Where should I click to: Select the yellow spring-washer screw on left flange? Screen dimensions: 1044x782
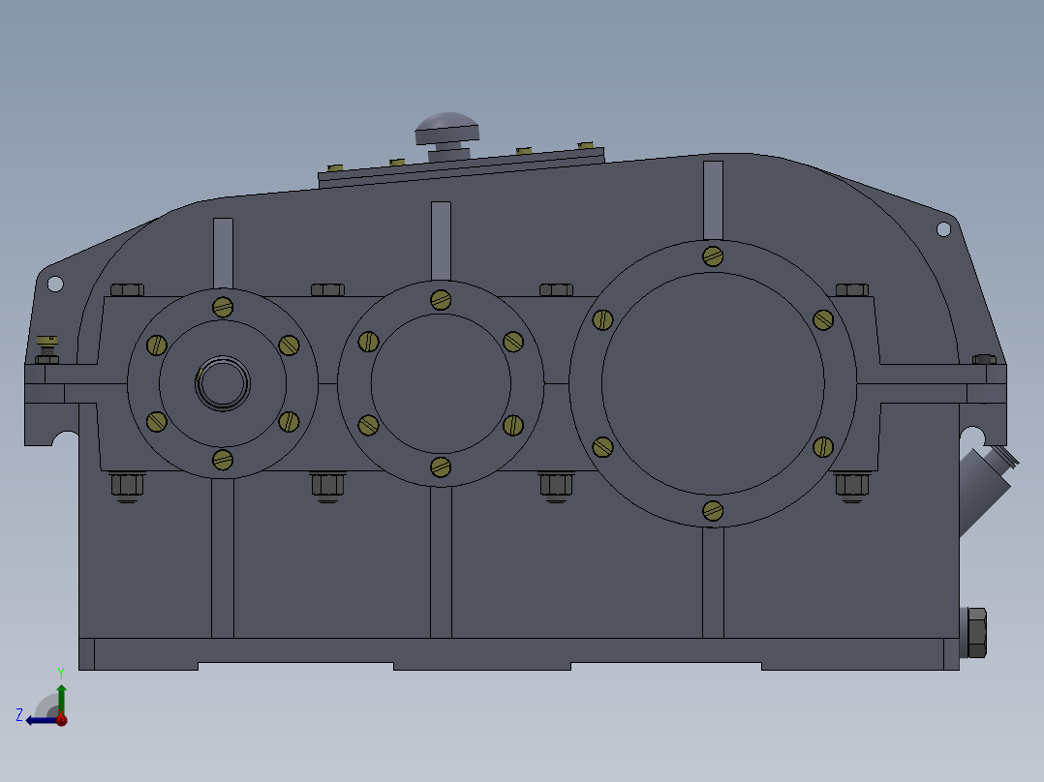[x=46, y=349]
